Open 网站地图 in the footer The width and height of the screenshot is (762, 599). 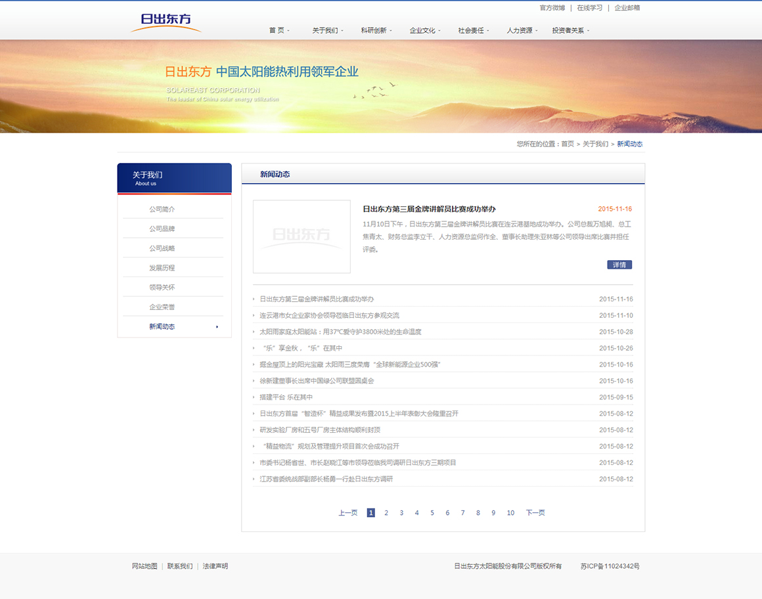[x=145, y=566]
